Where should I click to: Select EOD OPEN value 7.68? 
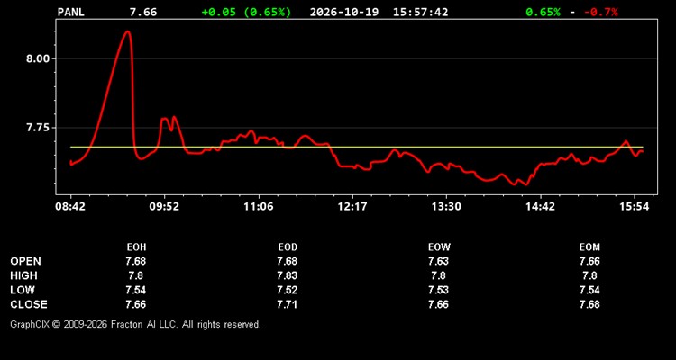pos(288,261)
